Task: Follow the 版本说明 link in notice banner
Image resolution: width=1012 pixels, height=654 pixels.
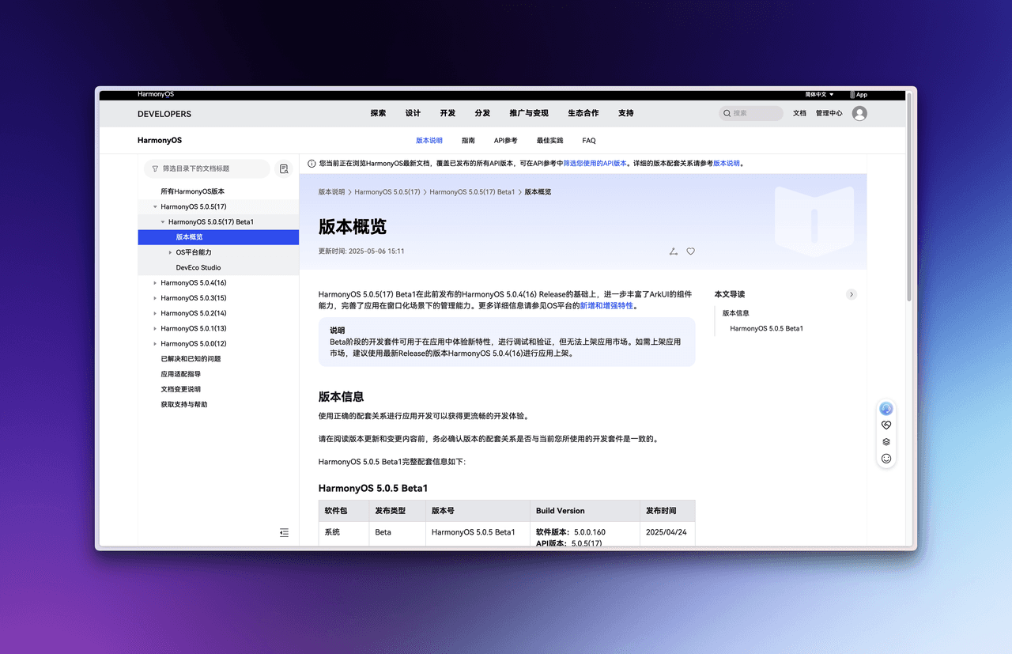Action: click(x=727, y=164)
